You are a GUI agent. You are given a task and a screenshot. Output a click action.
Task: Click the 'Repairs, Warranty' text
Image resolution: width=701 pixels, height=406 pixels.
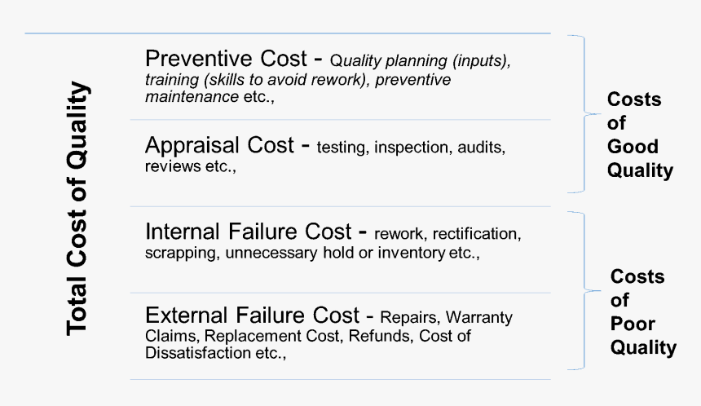(x=446, y=317)
